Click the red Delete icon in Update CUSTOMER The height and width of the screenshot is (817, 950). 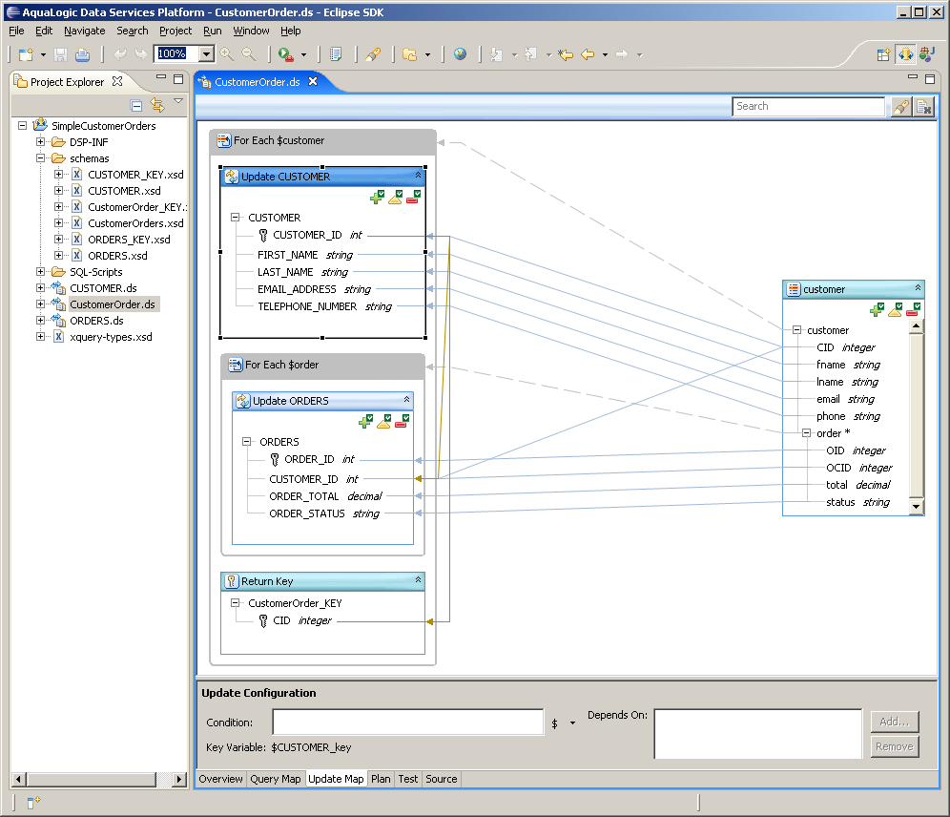(413, 197)
